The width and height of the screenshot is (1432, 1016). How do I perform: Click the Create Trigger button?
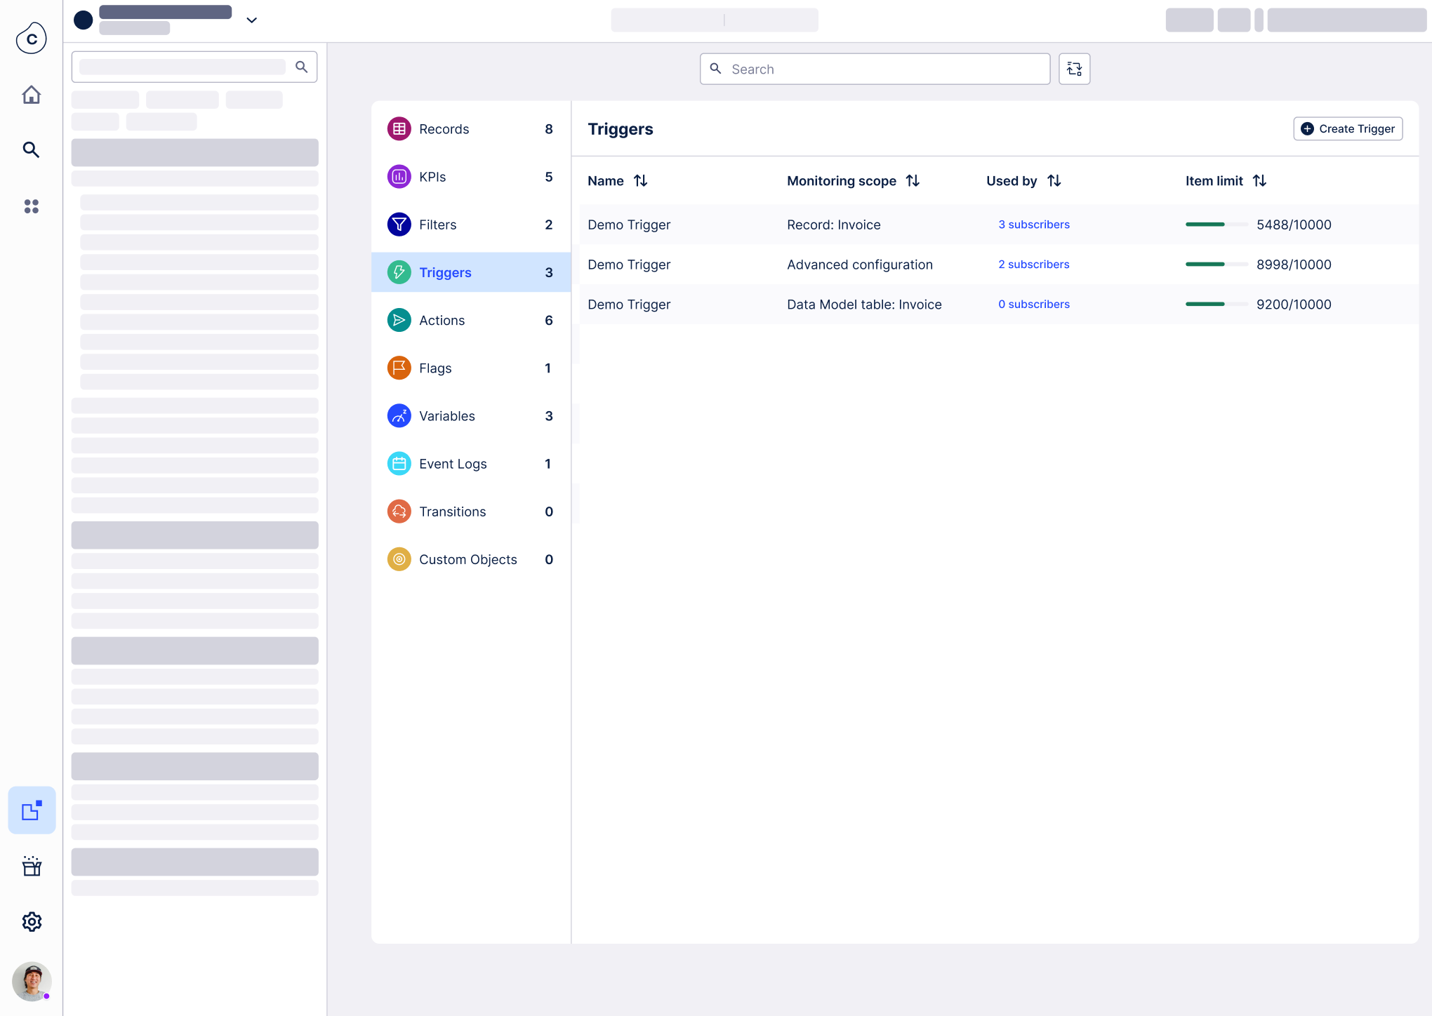click(1348, 128)
